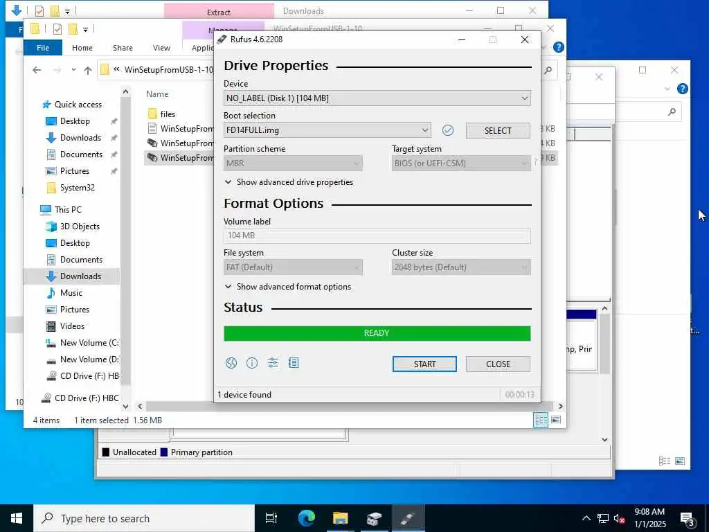Viewport: 709px width, 532px height.
Task: Show hidden system tray icons
Action: pos(586,518)
